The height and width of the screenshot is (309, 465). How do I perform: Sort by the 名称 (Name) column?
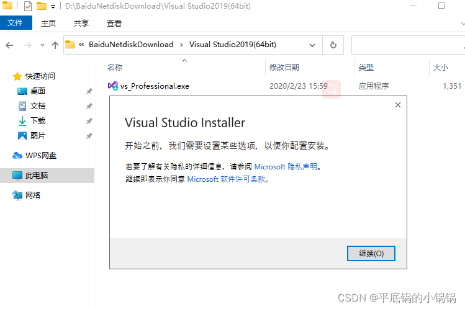(115, 67)
